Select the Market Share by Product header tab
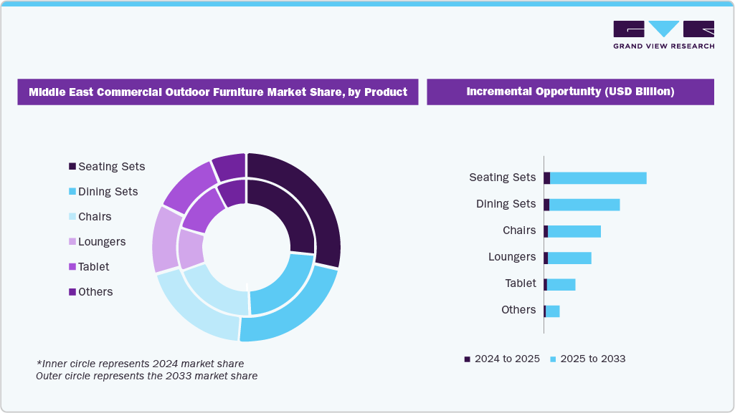The width and height of the screenshot is (735, 413). point(218,92)
